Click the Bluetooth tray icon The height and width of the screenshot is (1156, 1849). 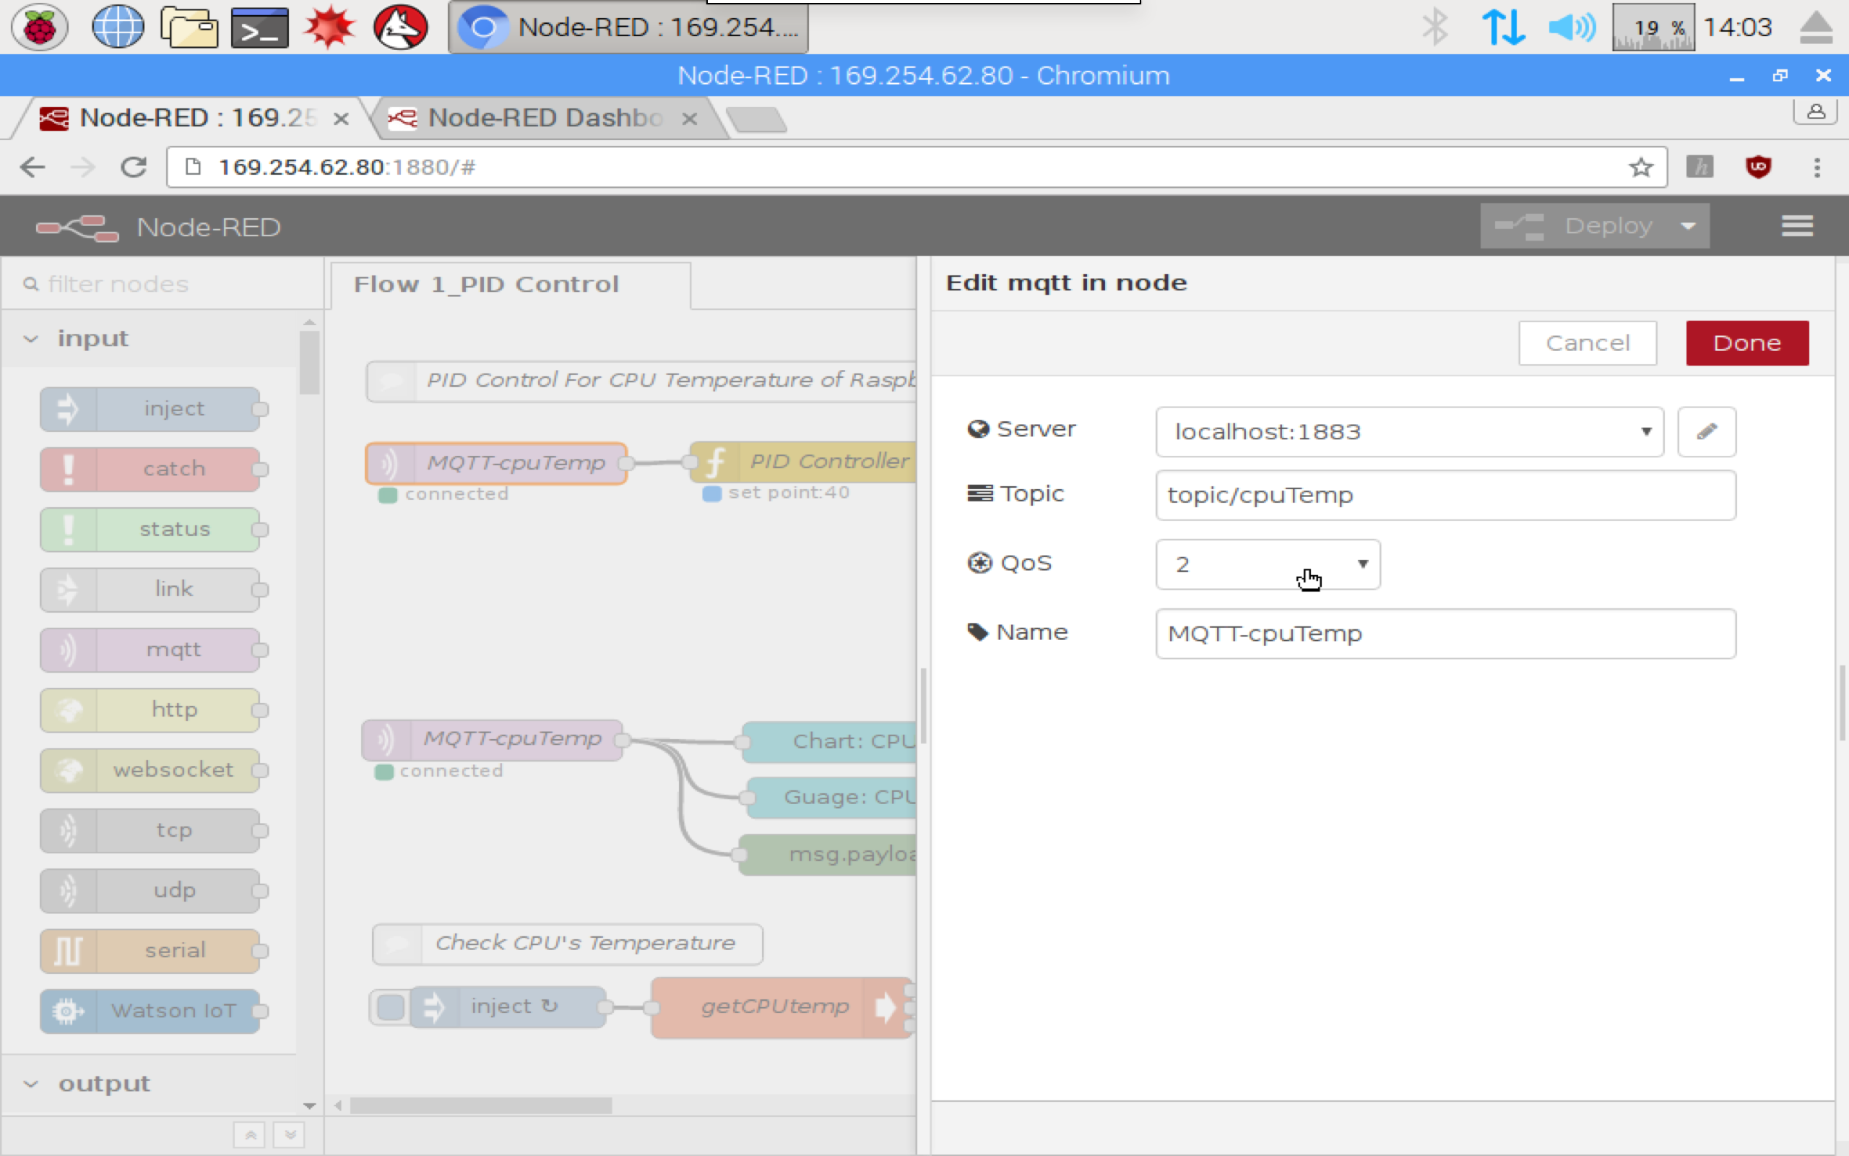(1435, 27)
